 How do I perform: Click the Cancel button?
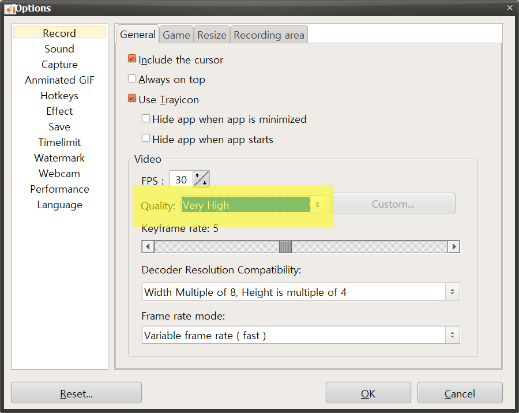click(x=460, y=393)
